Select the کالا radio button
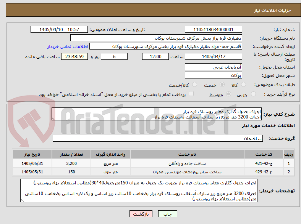301x224 pixels. 243,85
